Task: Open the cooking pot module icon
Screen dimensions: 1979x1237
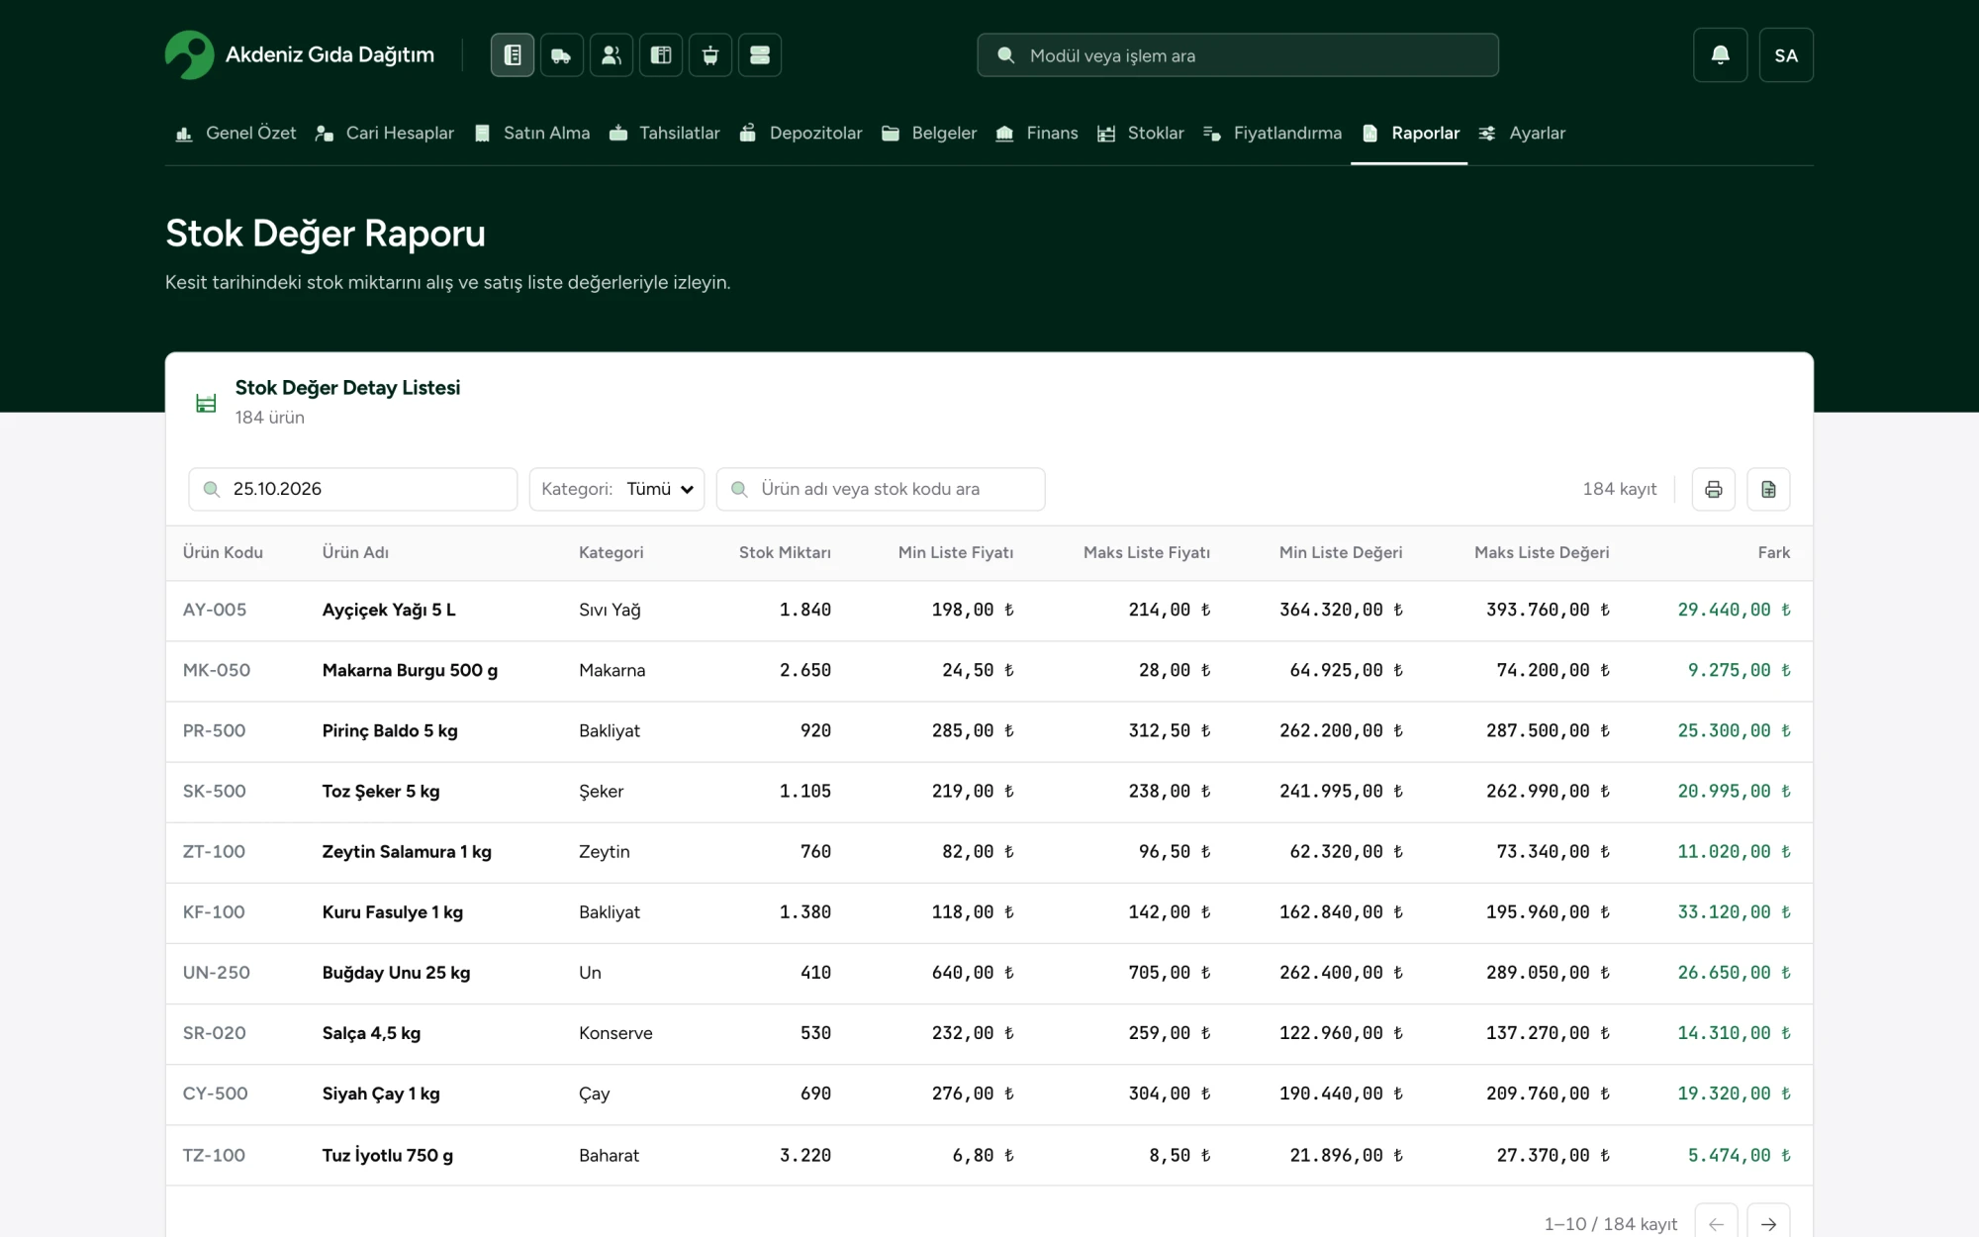Action: [x=710, y=55]
